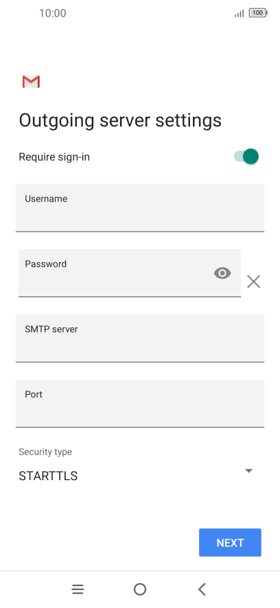Viewport: 280px width, 608px height.
Task: Tap the signal strength icon
Action: click(240, 14)
